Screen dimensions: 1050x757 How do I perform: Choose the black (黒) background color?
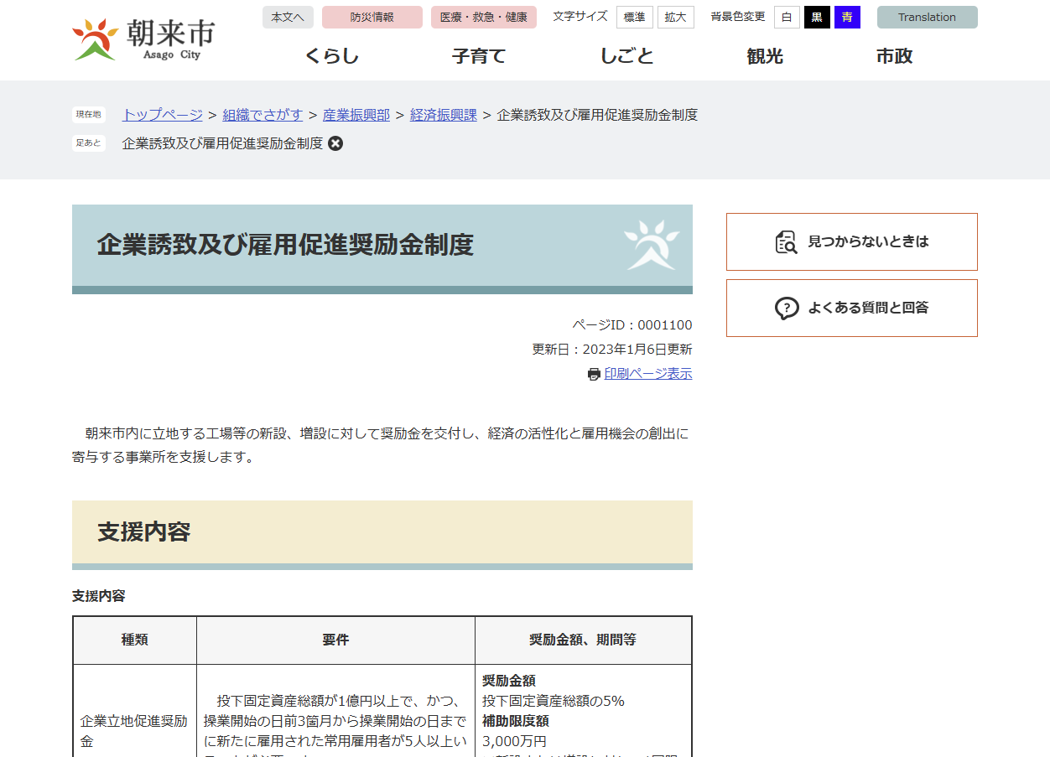[817, 18]
